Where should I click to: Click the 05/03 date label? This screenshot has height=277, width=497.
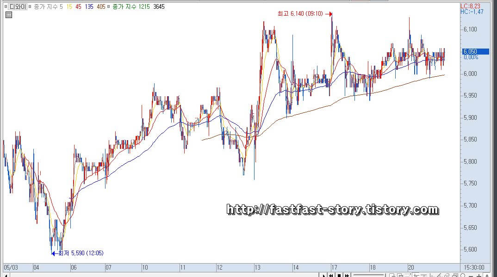(11, 267)
